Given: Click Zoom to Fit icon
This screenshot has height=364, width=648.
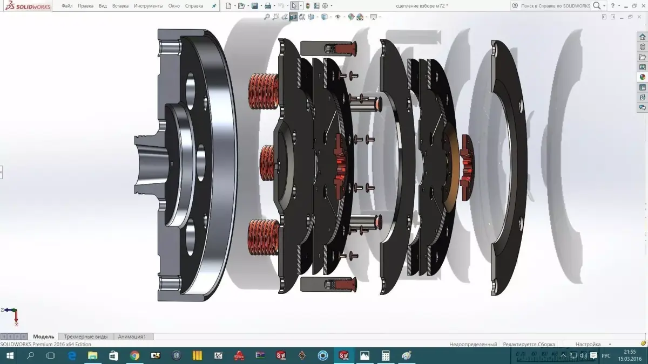Looking at the screenshot, I should click(x=267, y=17).
